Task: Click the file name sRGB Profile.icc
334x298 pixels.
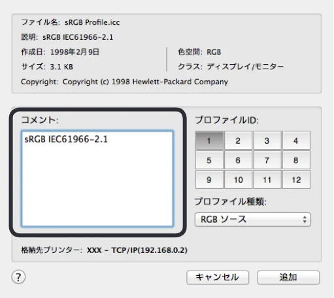Action: pos(92,22)
